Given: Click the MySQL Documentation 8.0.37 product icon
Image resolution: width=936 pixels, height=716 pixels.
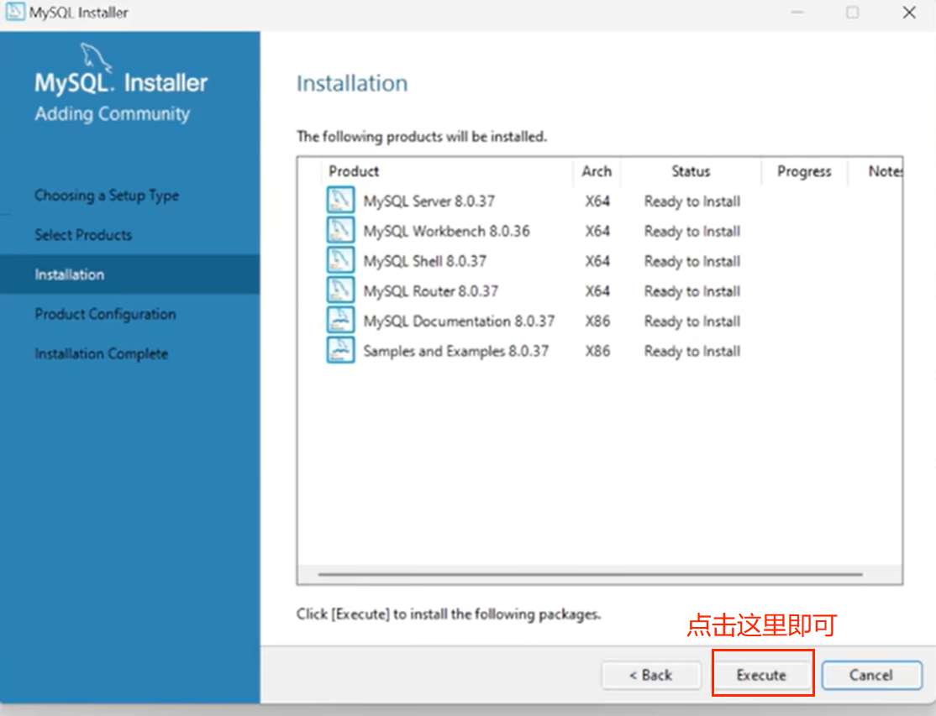Looking at the screenshot, I should (341, 320).
